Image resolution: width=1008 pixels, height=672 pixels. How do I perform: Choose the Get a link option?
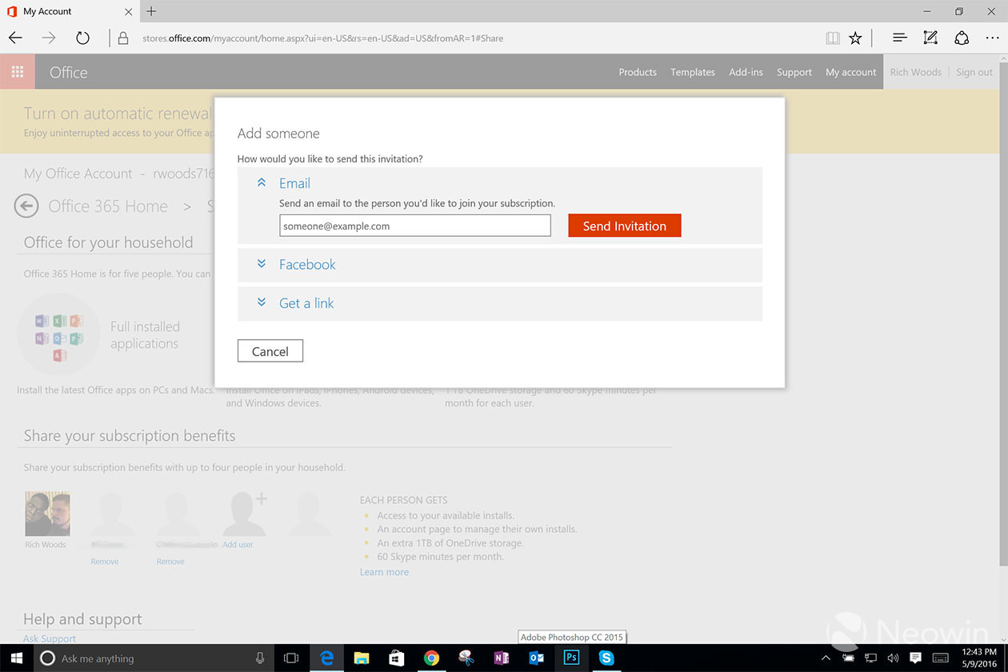coord(306,303)
